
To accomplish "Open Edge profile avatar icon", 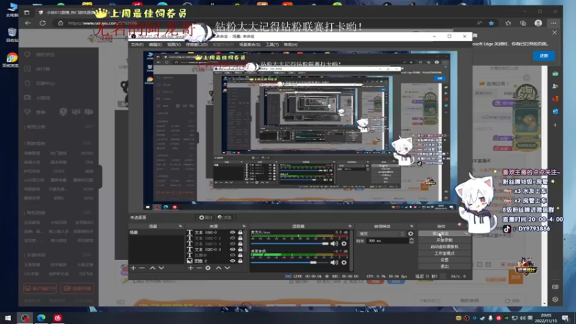I will click(538, 23).
